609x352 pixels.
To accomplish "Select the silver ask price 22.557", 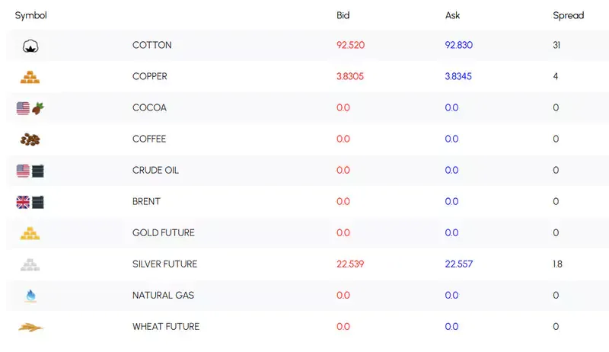I will click(x=459, y=264).
